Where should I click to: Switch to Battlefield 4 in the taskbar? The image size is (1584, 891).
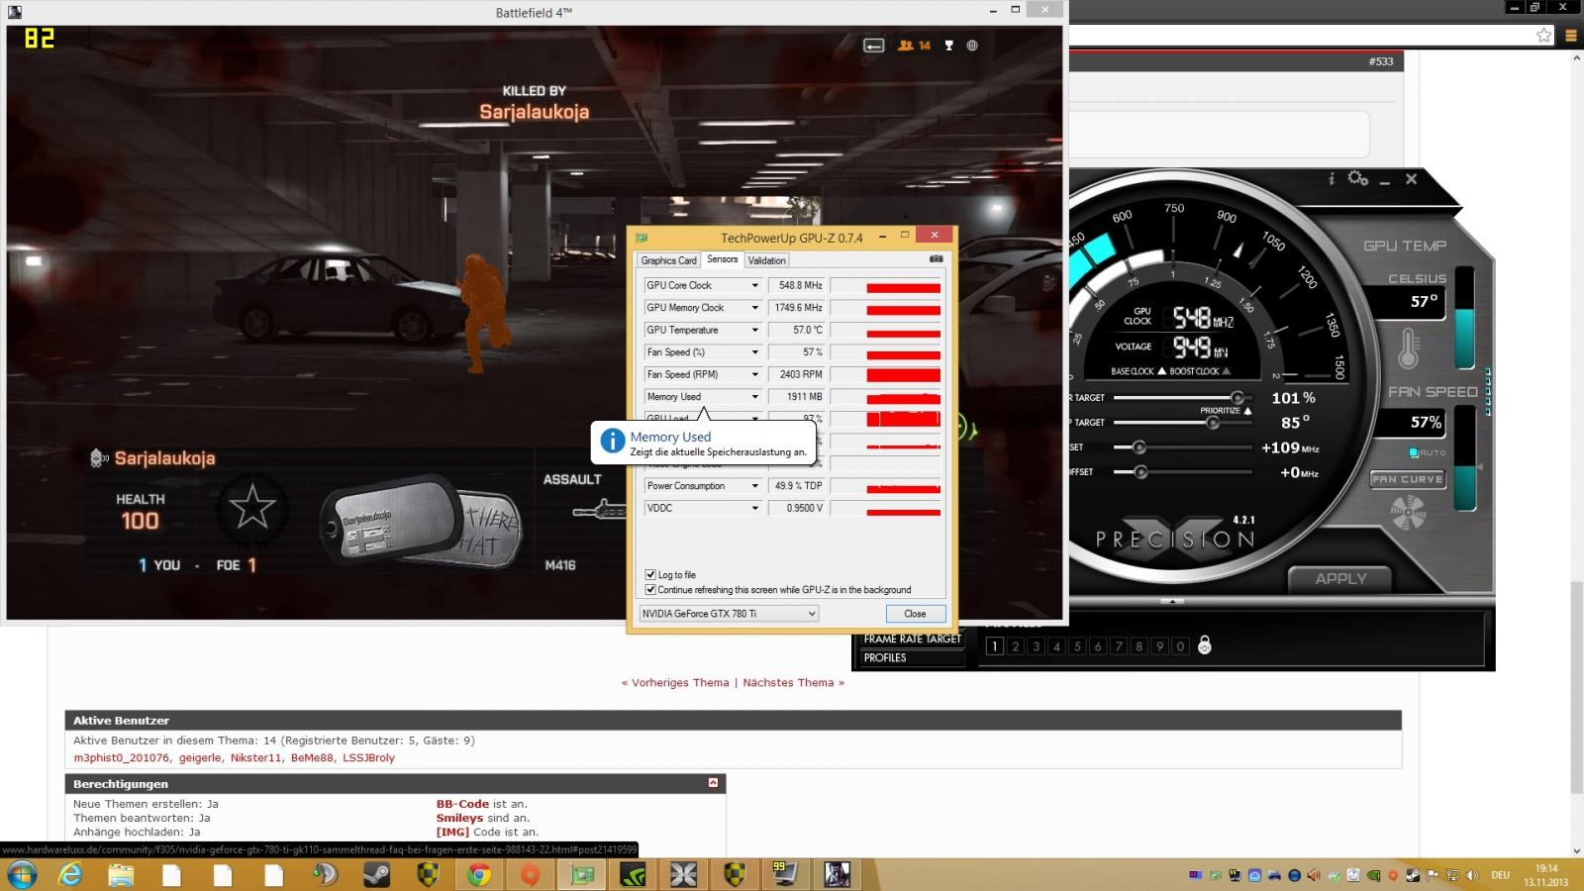(838, 875)
